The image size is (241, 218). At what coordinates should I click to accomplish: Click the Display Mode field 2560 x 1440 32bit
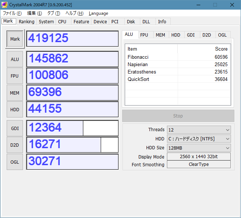[x=199, y=157]
